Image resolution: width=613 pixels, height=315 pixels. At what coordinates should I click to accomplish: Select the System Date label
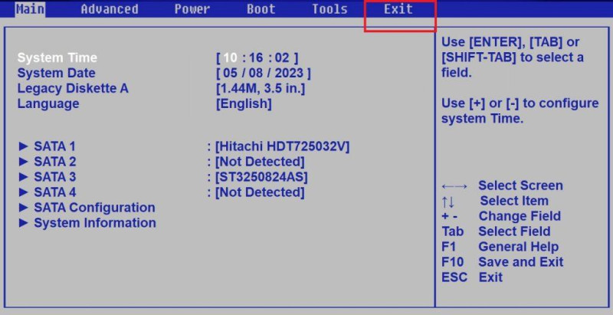click(56, 73)
